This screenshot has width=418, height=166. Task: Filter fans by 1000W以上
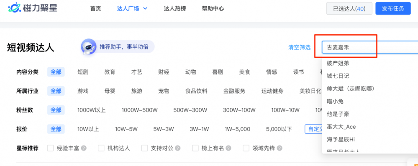coord(92,110)
